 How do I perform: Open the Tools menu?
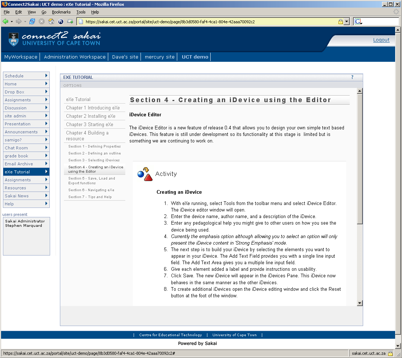[x=81, y=12]
